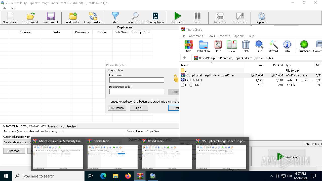Image resolution: width=322 pixels, height=181 pixels.
Task: Click the WinRAR Delete trash icon
Action: tap(246, 47)
